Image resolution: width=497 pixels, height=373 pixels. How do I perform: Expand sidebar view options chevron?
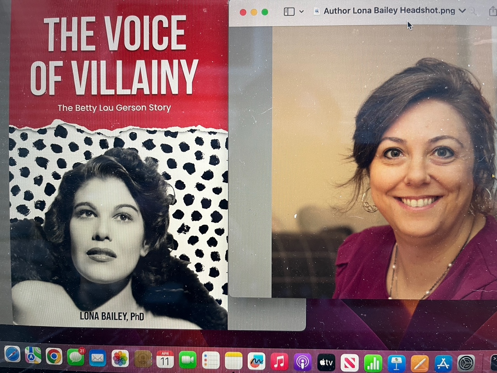pyautogui.click(x=301, y=12)
